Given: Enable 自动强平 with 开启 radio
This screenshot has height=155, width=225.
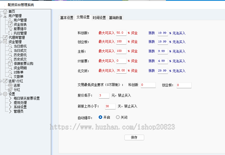Looking at the screenshot, I should click(x=101, y=117).
